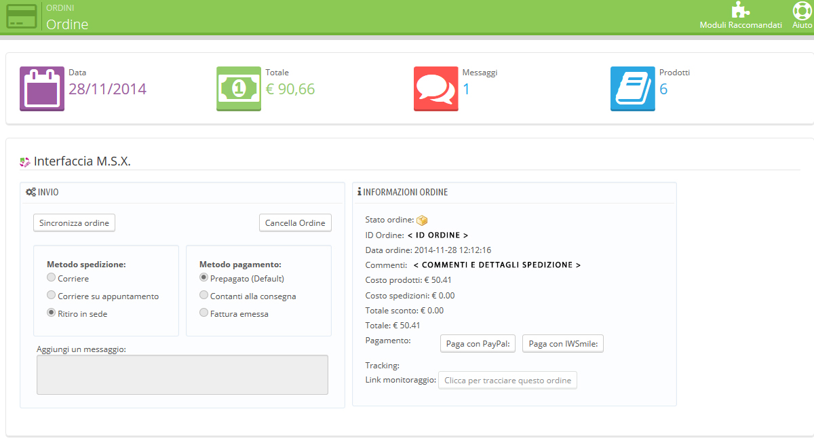Click the < COMMENTI E DETTAGLI SPEDIZIONE > text
The height and width of the screenshot is (445, 814).
pos(497,265)
